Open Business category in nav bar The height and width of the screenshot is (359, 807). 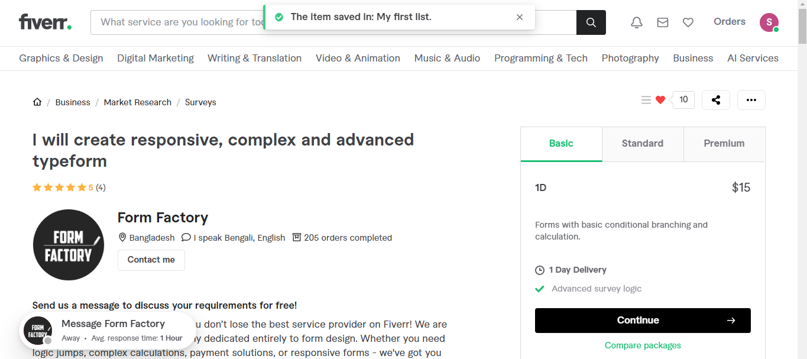pyautogui.click(x=693, y=58)
